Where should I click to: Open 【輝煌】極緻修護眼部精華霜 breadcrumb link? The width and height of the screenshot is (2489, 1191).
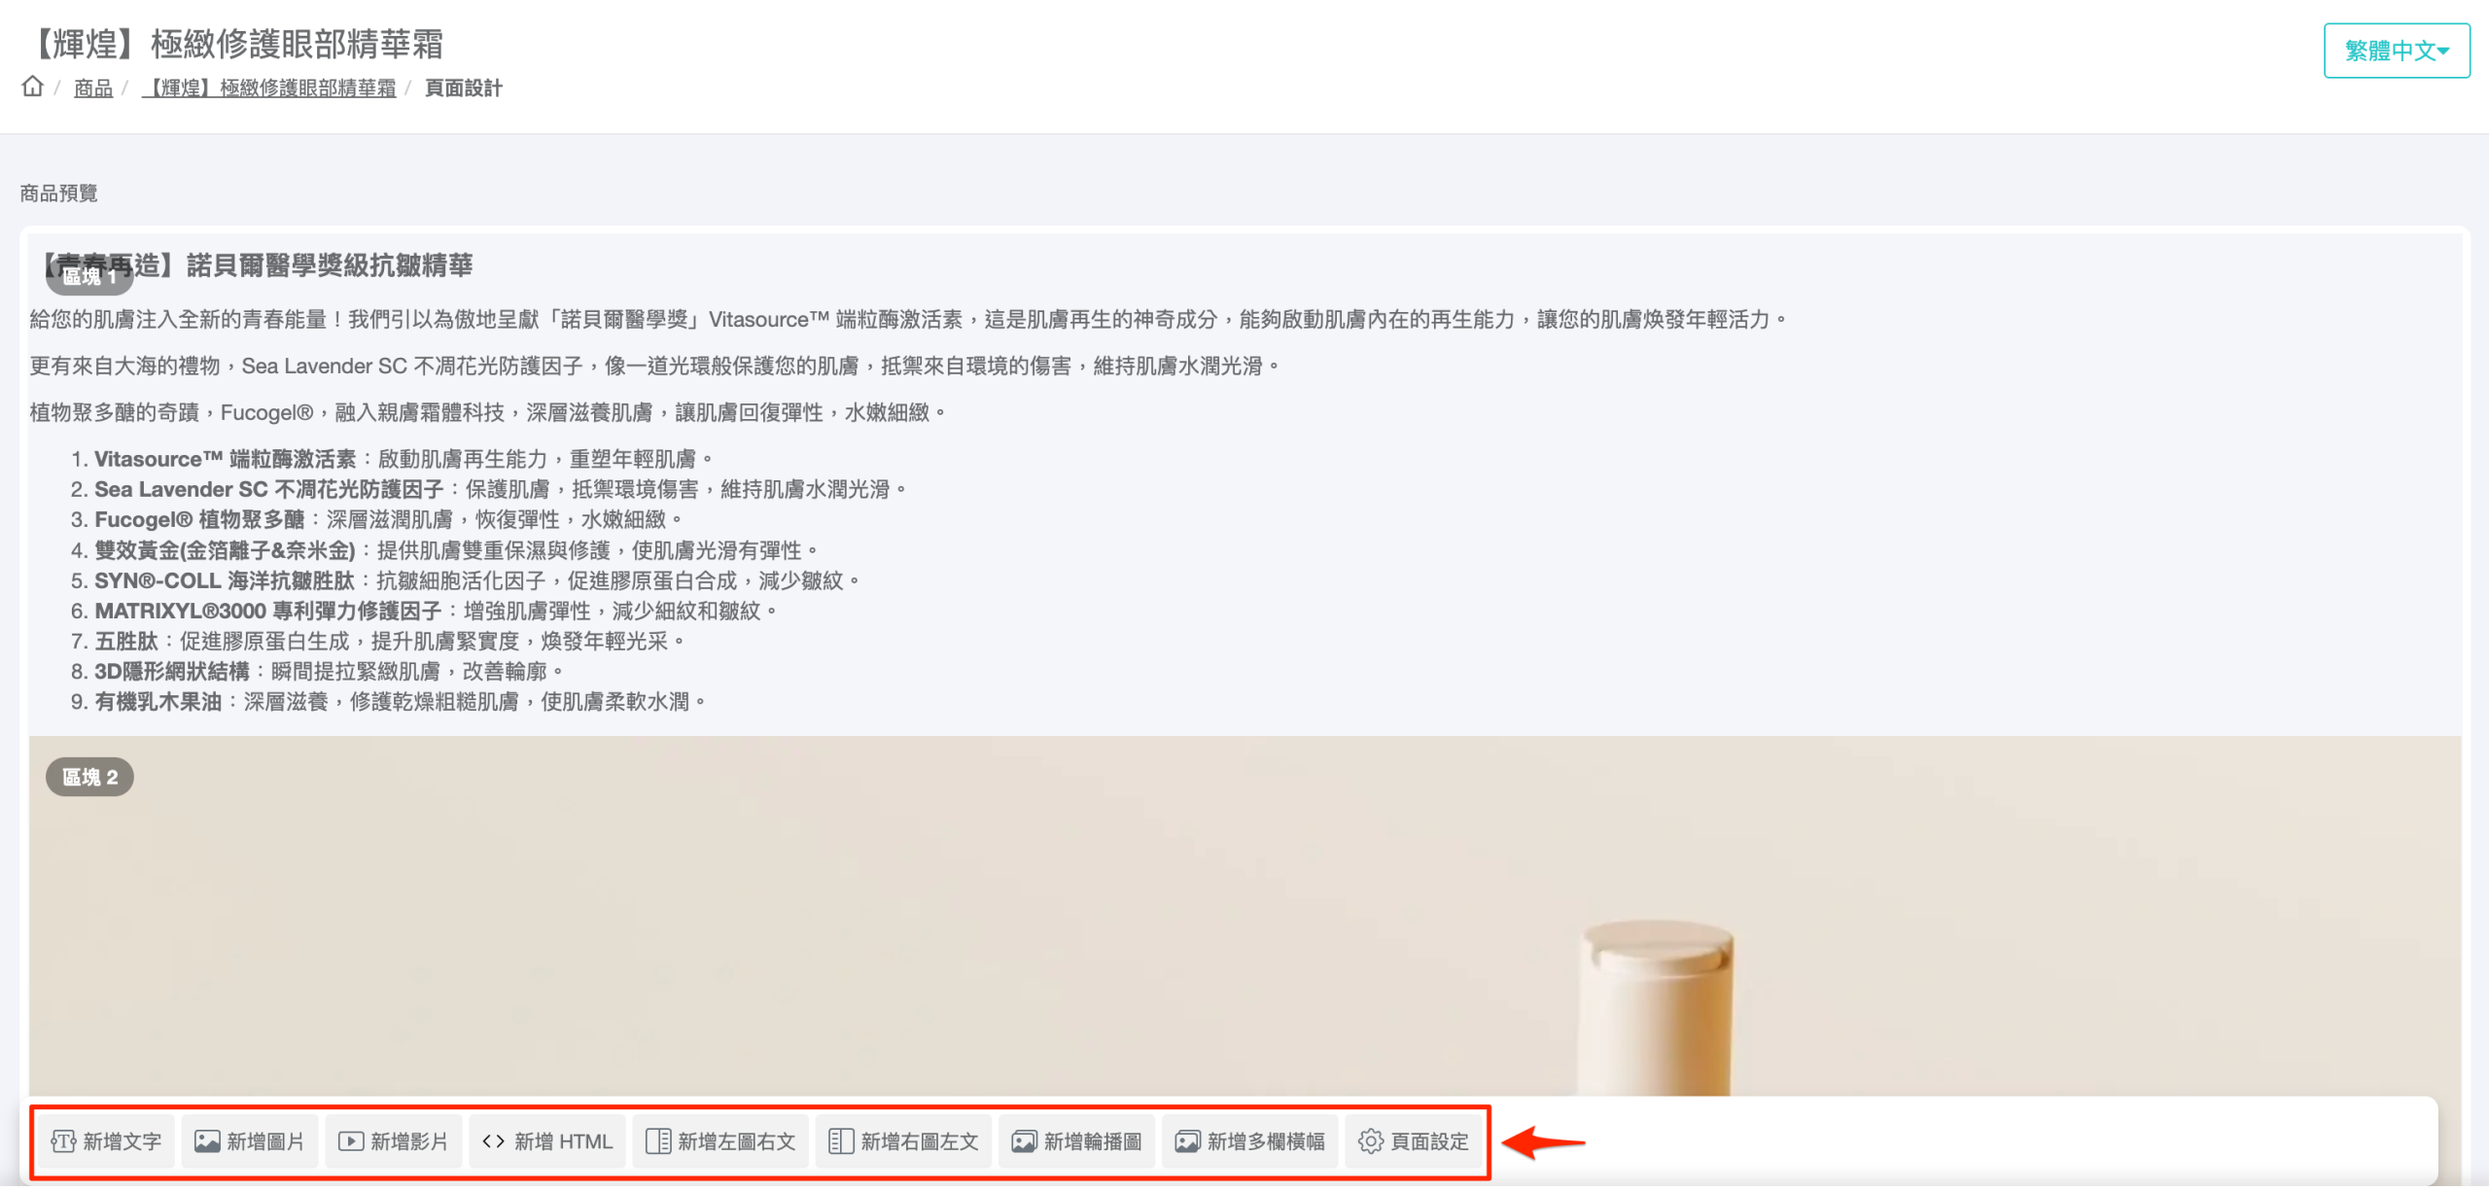[269, 88]
